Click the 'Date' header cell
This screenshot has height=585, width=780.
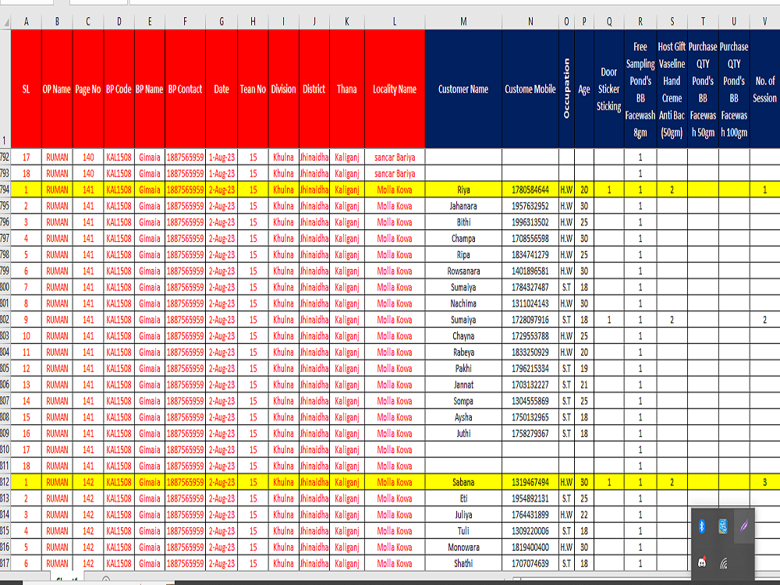[x=222, y=89]
